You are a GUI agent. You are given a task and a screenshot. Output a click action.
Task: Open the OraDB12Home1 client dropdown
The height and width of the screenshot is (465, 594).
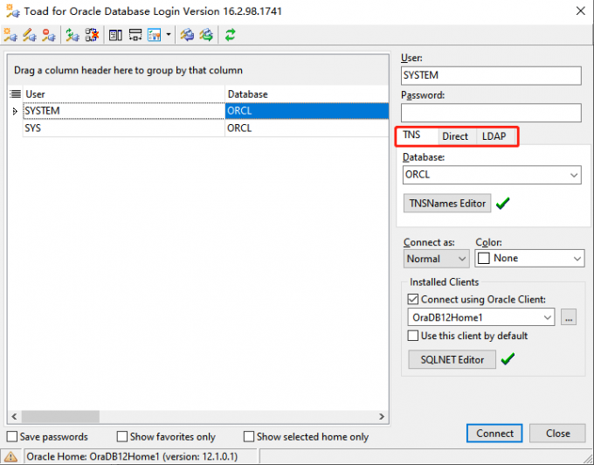(548, 317)
